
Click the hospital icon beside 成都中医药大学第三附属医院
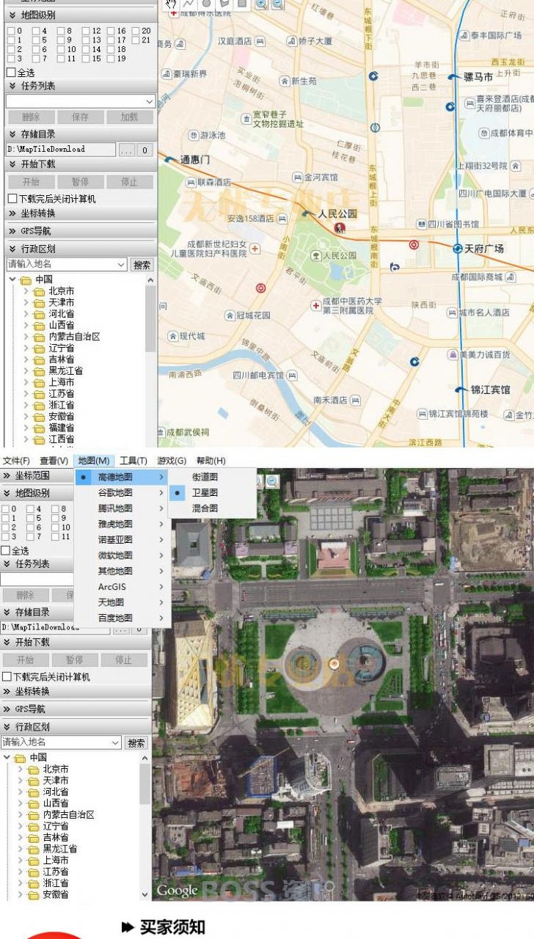pos(316,304)
